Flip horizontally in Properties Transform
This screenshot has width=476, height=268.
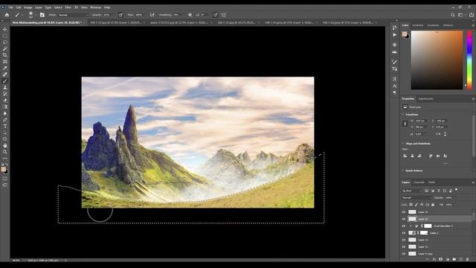[x=438, y=134]
